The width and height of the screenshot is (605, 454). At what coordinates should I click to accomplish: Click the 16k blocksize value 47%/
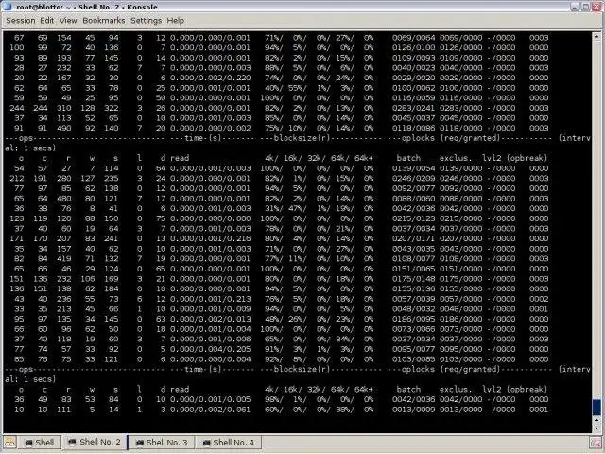297,208
